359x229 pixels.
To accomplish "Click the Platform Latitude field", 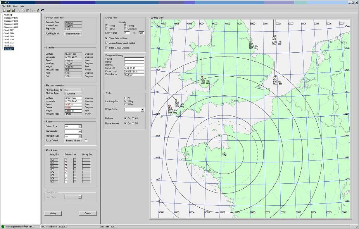I will 73,98.
